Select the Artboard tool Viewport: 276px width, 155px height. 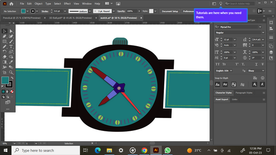pos(5,72)
